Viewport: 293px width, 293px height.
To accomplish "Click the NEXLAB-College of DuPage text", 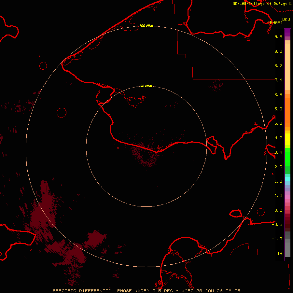I will click(x=260, y=4).
